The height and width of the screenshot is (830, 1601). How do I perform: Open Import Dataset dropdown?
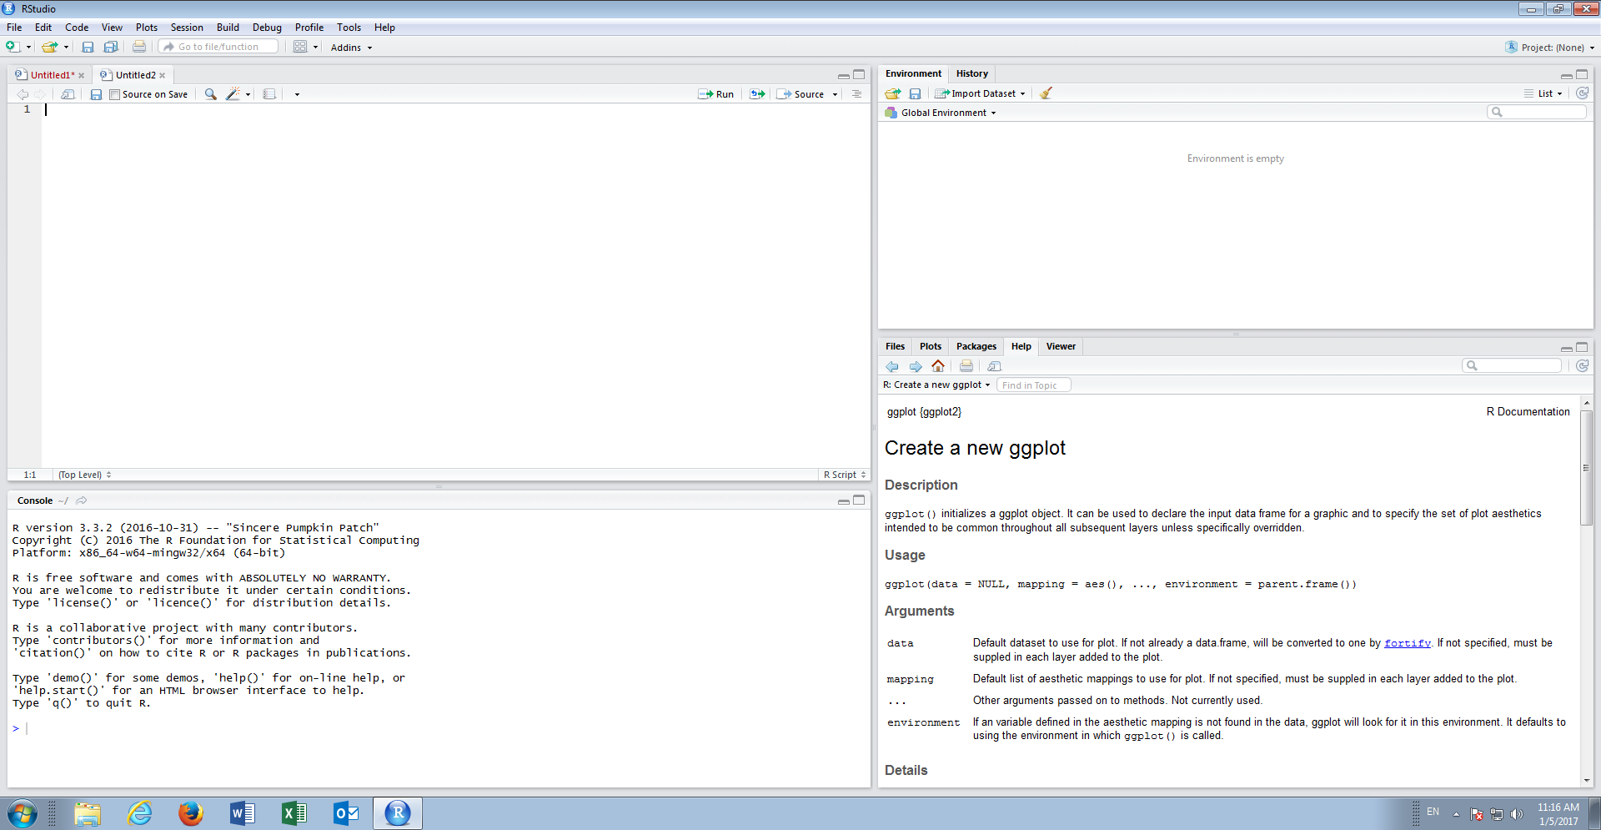[980, 93]
